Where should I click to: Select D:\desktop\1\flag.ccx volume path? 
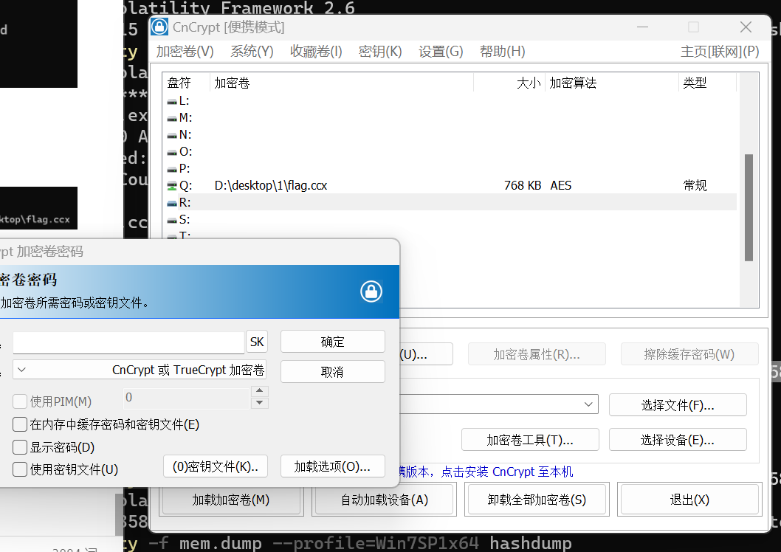270,186
